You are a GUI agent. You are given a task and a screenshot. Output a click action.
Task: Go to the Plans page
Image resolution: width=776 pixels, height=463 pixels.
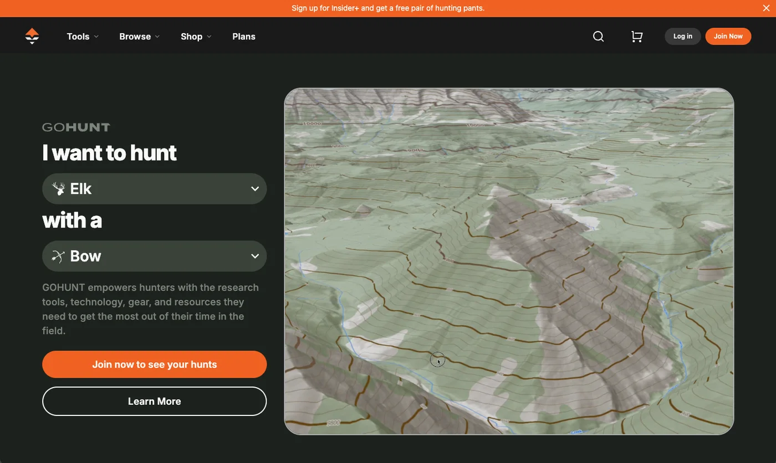coord(244,37)
